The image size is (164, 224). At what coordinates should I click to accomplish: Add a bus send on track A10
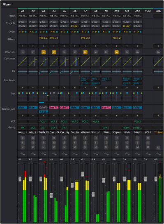(x=117, y=87)
